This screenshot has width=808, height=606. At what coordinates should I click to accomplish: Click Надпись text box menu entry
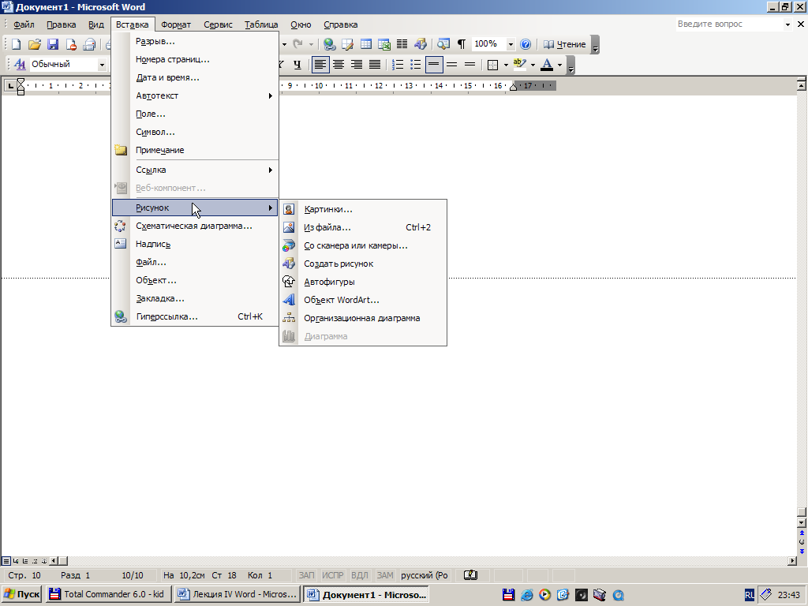click(196, 245)
